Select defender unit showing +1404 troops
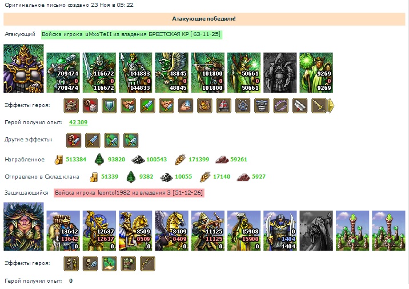 point(280,231)
